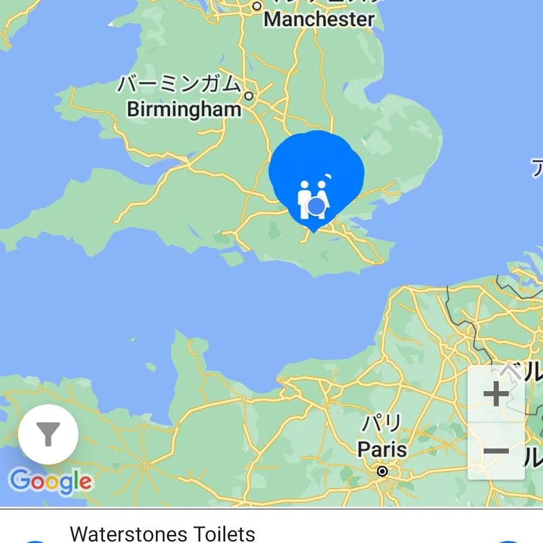Click the cut-off ア label at map edge
Viewport: 543px width, 543px height.
click(537, 168)
